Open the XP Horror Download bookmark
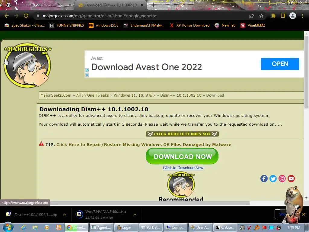 click(190, 25)
